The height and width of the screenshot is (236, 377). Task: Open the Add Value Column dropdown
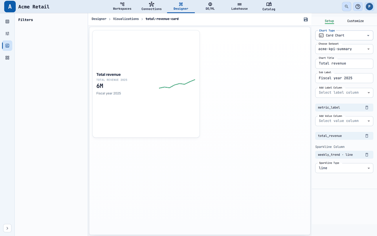[x=344, y=121]
